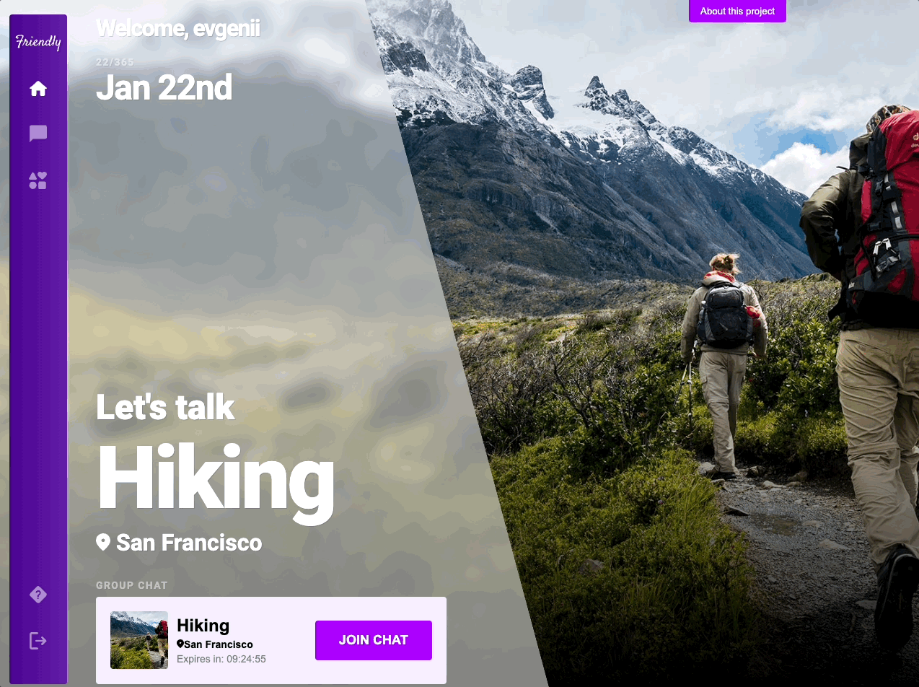The width and height of the screenshot is (919, 687).
Task: Click the Let's talk heading text
Action: (165, 407)
